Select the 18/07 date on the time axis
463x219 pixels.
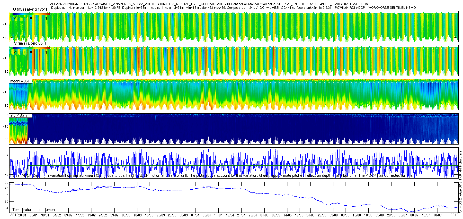tap(438, 215)
